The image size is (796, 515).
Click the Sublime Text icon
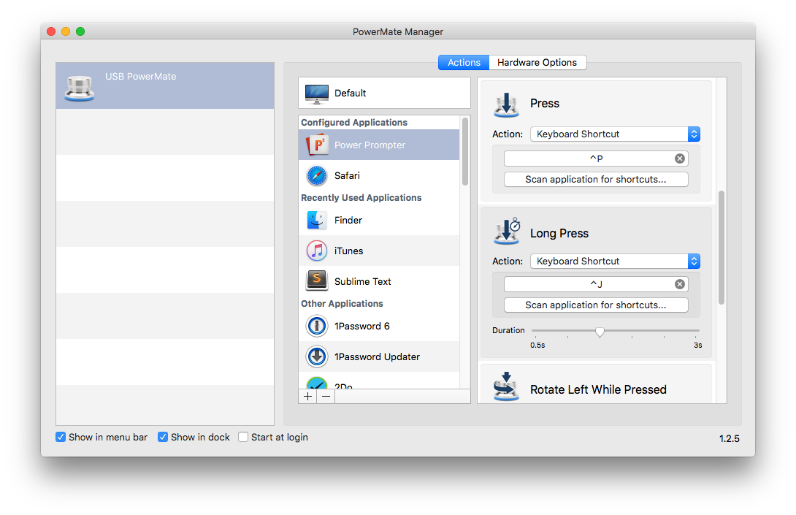[x=317, y=281]
